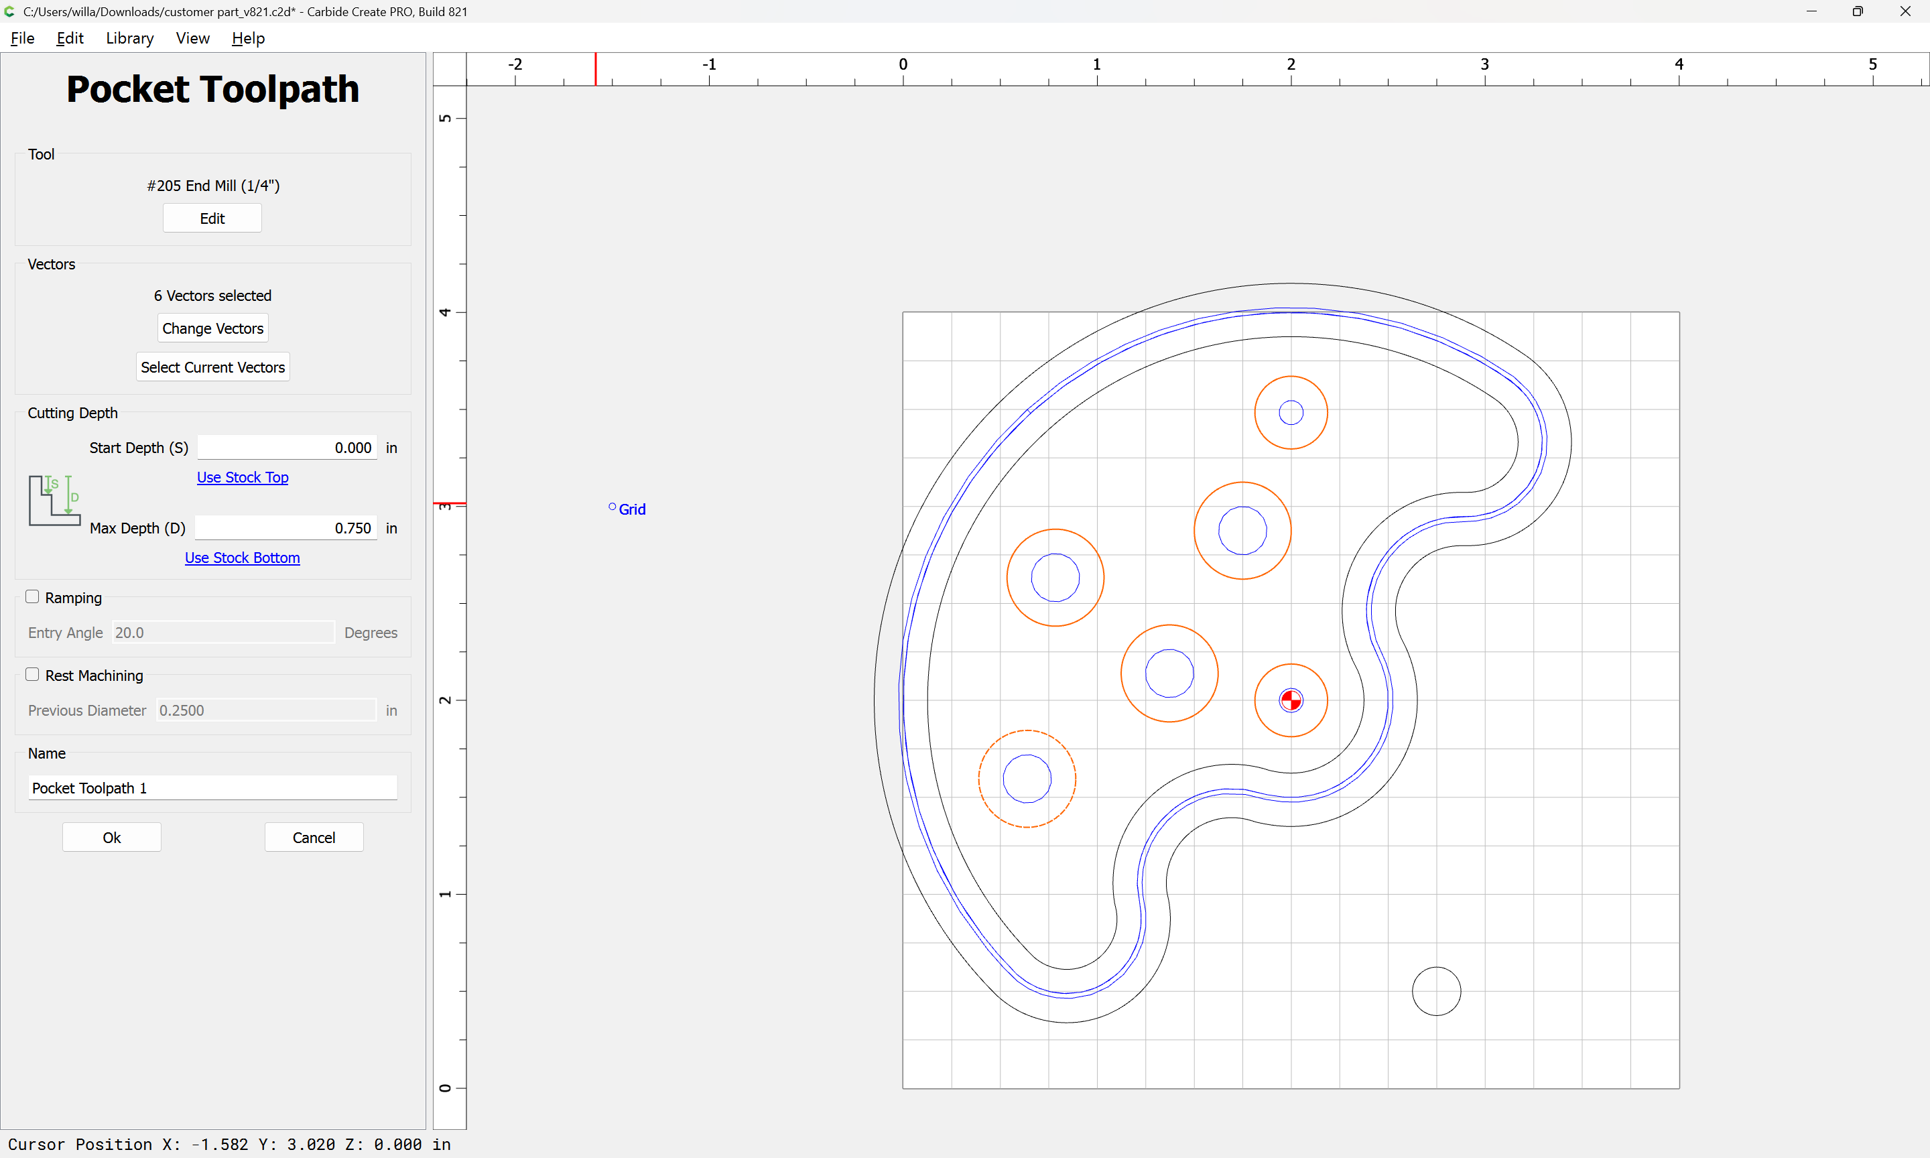Open the View menu

192,38
